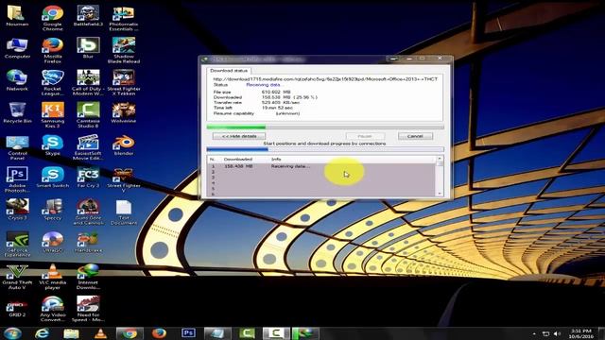The image size is (605, 340).
Task: Select the Text Document desktop icon
Action: click(x=124, y=212)
